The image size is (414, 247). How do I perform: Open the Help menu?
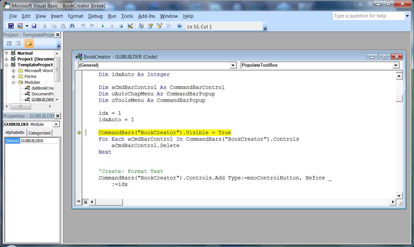pos(188,16)
